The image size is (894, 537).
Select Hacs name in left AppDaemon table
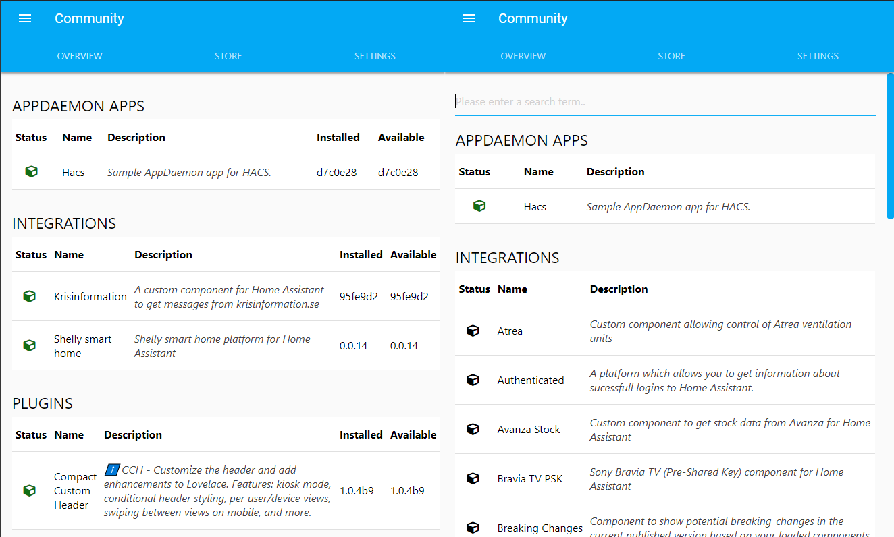(x=73, y=172)
